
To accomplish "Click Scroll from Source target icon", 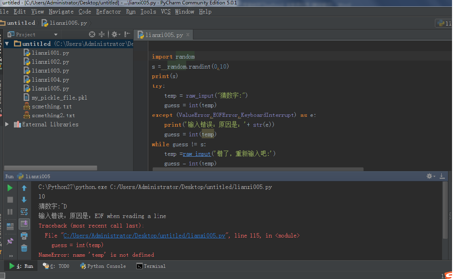I will (92, 34).
